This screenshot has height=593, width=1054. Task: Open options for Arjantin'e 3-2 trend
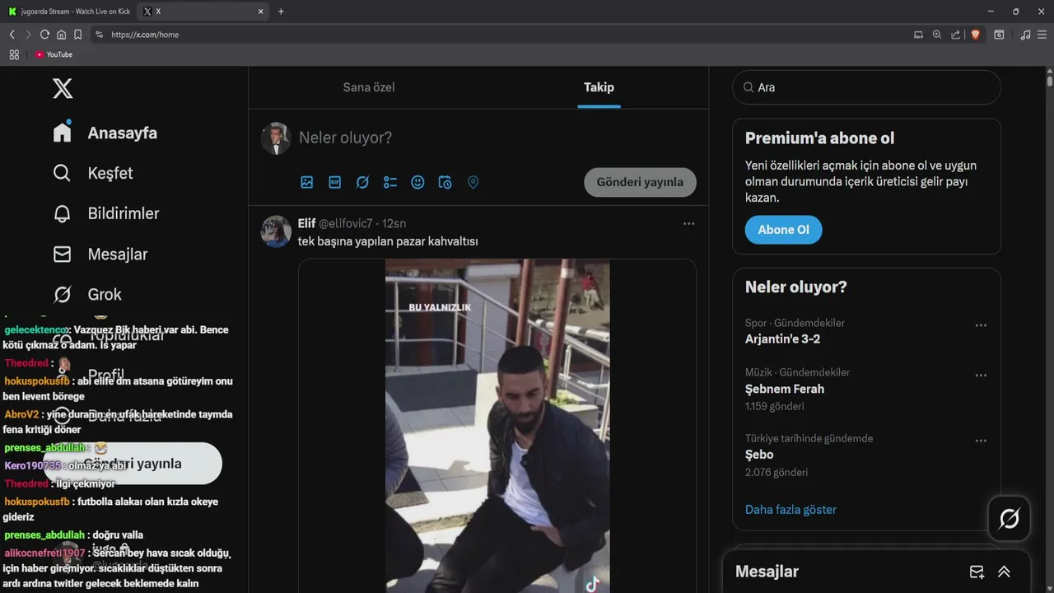click(x=981, y=325)
